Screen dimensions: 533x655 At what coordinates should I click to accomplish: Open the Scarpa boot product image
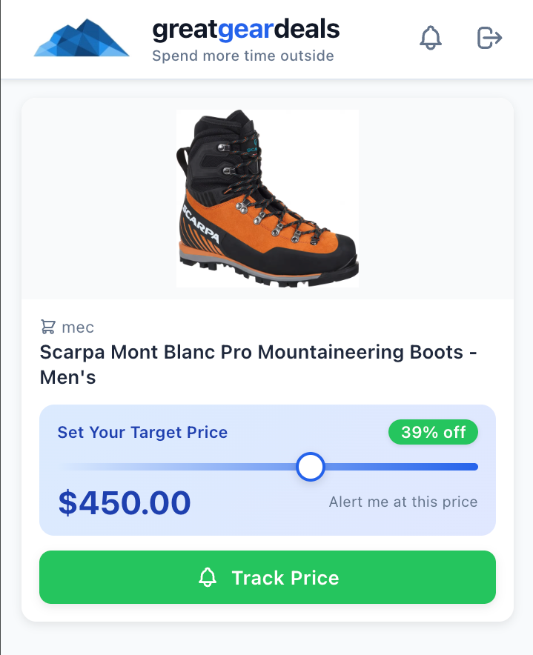click(x=268, y=199)
